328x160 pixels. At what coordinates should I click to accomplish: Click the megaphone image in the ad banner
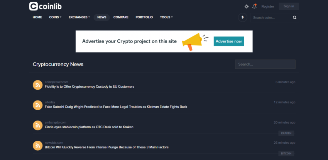[x=195, y=41]
